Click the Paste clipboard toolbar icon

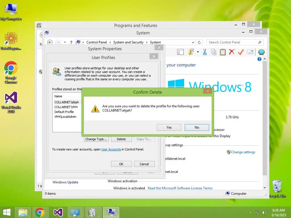tap(223, 52)
